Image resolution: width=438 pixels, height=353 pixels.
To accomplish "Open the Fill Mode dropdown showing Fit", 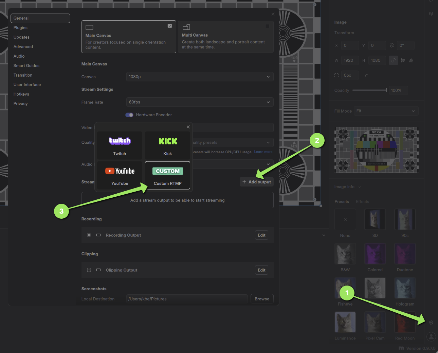I will (386, 111).
